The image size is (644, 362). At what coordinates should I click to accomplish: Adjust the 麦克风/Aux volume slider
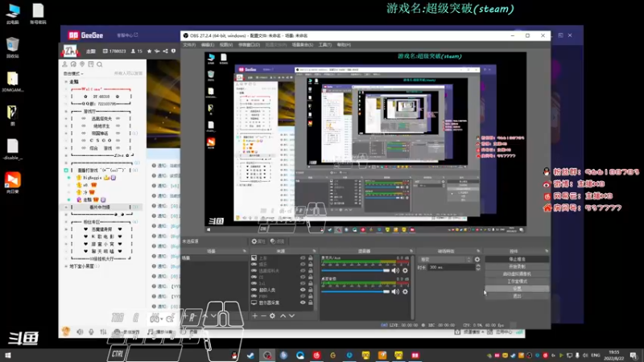click(355, 270)
